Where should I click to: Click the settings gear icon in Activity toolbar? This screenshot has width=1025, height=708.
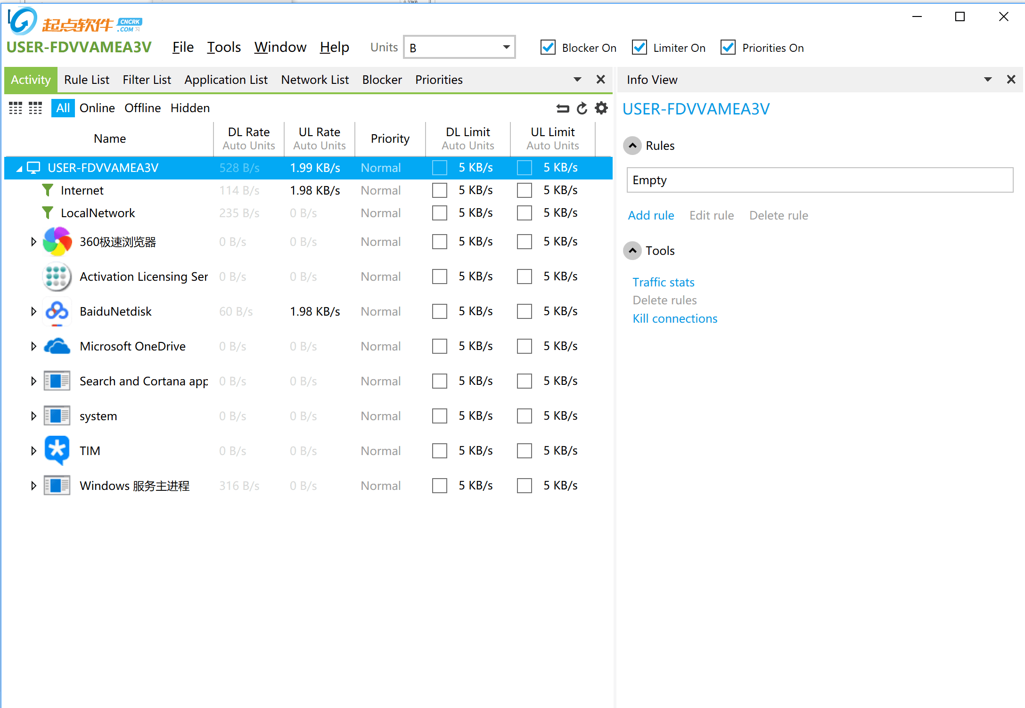click(x=601, y=108)
